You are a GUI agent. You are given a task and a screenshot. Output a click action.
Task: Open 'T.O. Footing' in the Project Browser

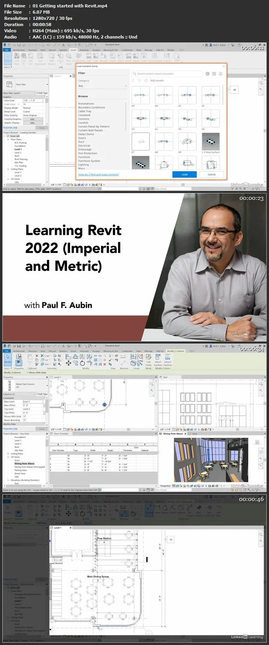(x=21, y=166)
